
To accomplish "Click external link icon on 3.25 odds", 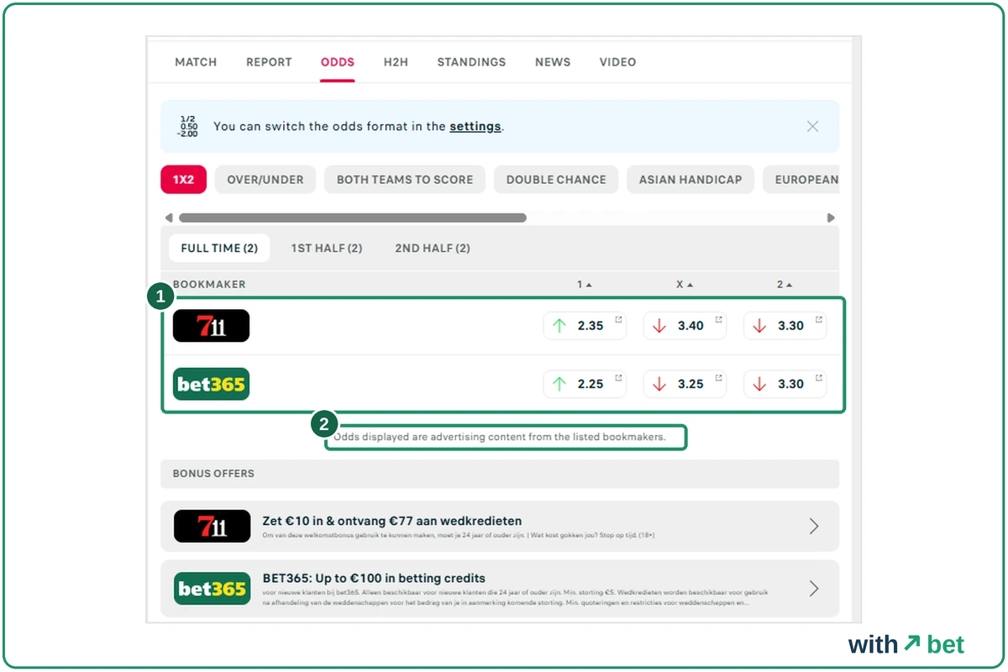I will [x=718, y=377].
